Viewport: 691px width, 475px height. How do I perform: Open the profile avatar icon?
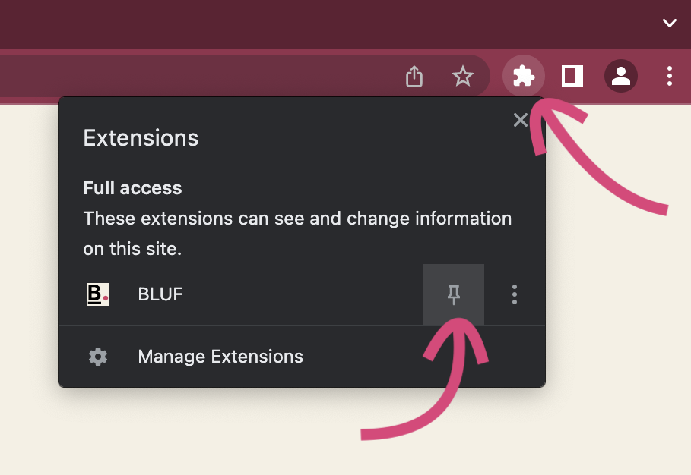pyautogui.click(x=621, y=76)
